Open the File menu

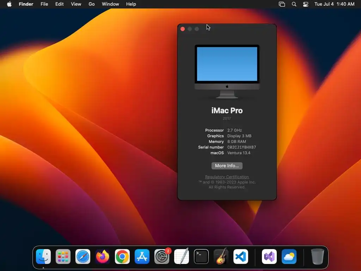[44, 4]
